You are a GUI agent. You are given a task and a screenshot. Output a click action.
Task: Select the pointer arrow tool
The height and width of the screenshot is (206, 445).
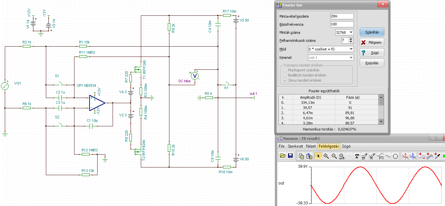click(318, 156)
